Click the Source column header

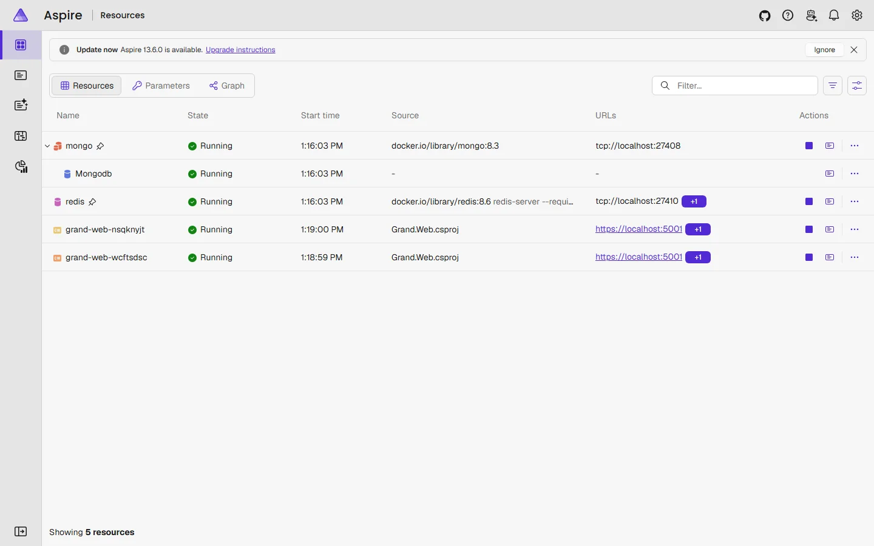pos(405,115)
